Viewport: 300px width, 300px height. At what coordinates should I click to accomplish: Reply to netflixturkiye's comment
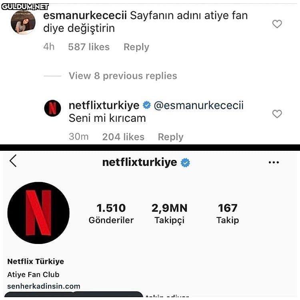(170, 137)
